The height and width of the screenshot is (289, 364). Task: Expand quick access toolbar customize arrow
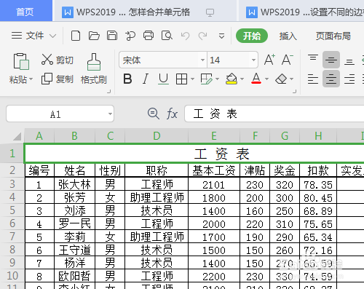(x=221, y=36)
